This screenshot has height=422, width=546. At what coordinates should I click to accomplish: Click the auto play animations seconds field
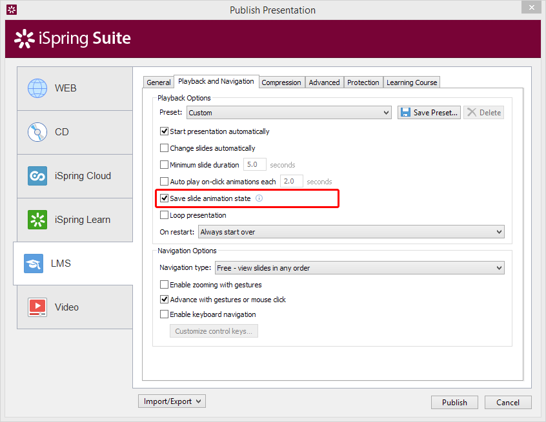click(x=292, y=181)
